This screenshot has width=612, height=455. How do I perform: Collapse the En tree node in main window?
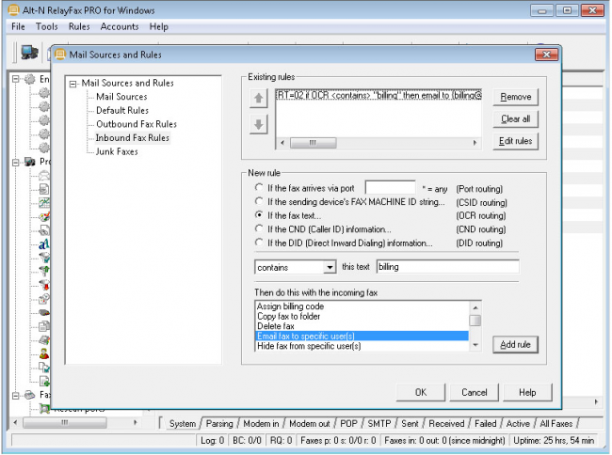click(16, 79)
